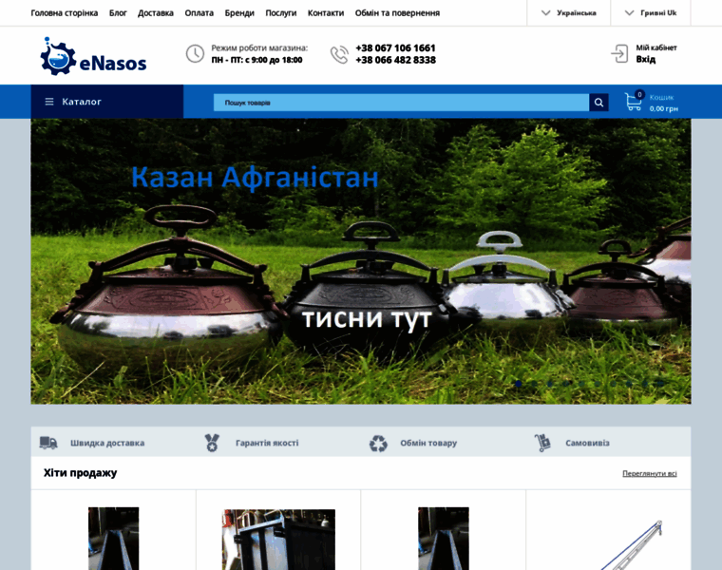Click the delivery truck icon
Viewport: 722px width, 570px height.
tap(48, 443)
